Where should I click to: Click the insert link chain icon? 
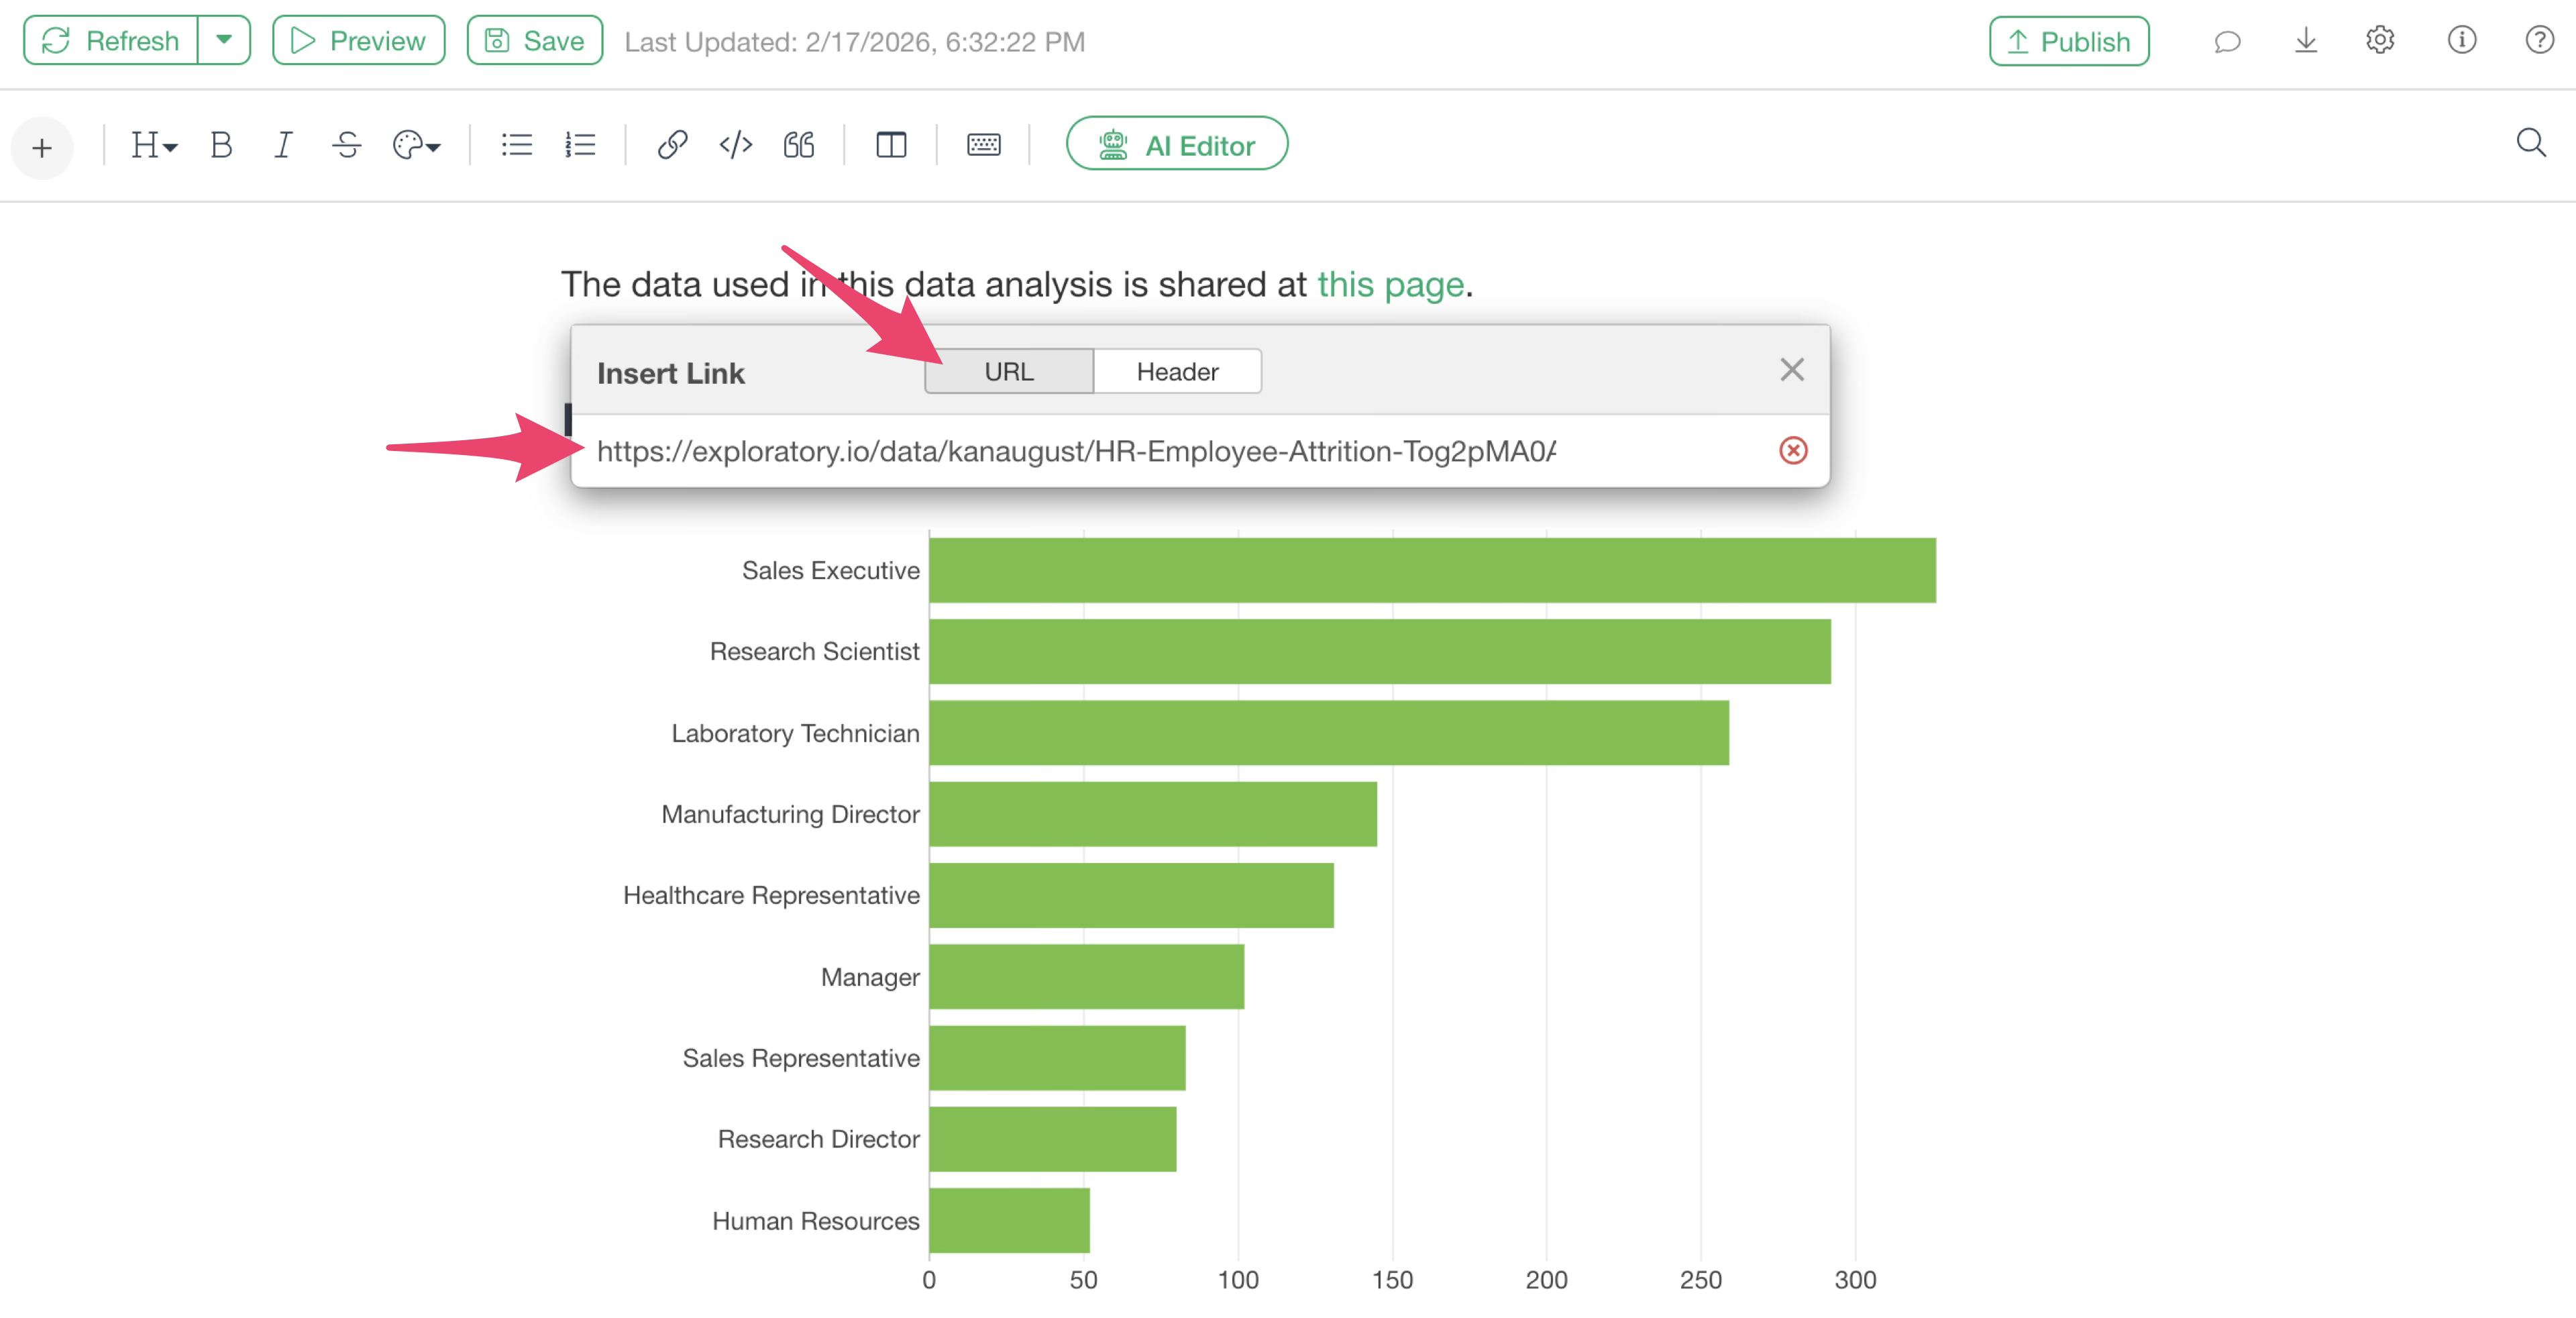click(x=672, y=145)
